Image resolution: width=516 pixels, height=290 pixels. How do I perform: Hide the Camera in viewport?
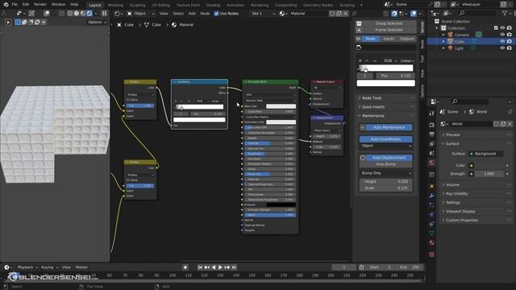(x=502, y=35)
